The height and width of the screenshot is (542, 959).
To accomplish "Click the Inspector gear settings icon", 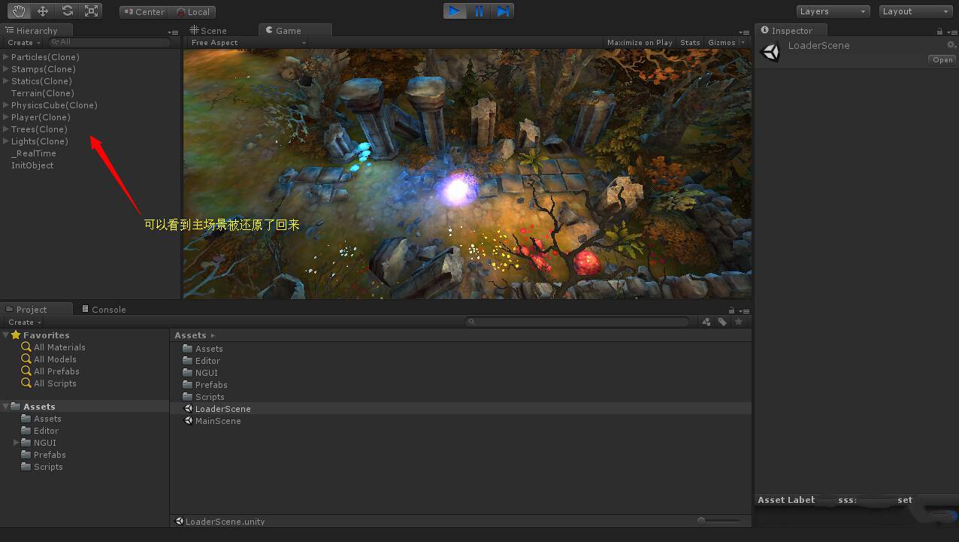I will (x=951, y=45).
